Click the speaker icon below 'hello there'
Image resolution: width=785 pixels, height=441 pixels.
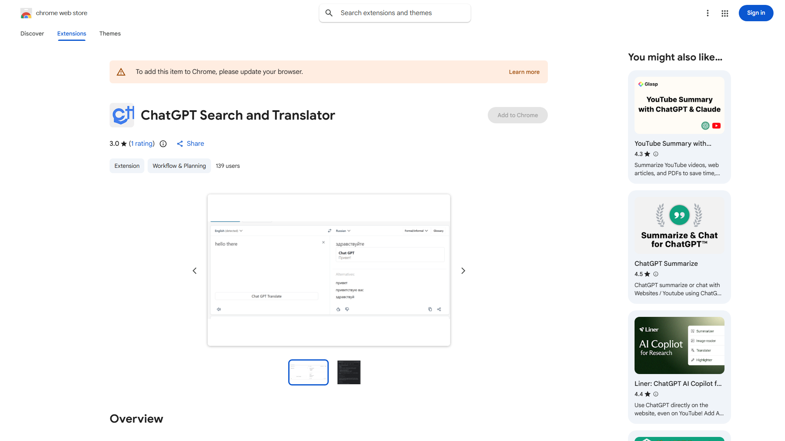(219, 309)
